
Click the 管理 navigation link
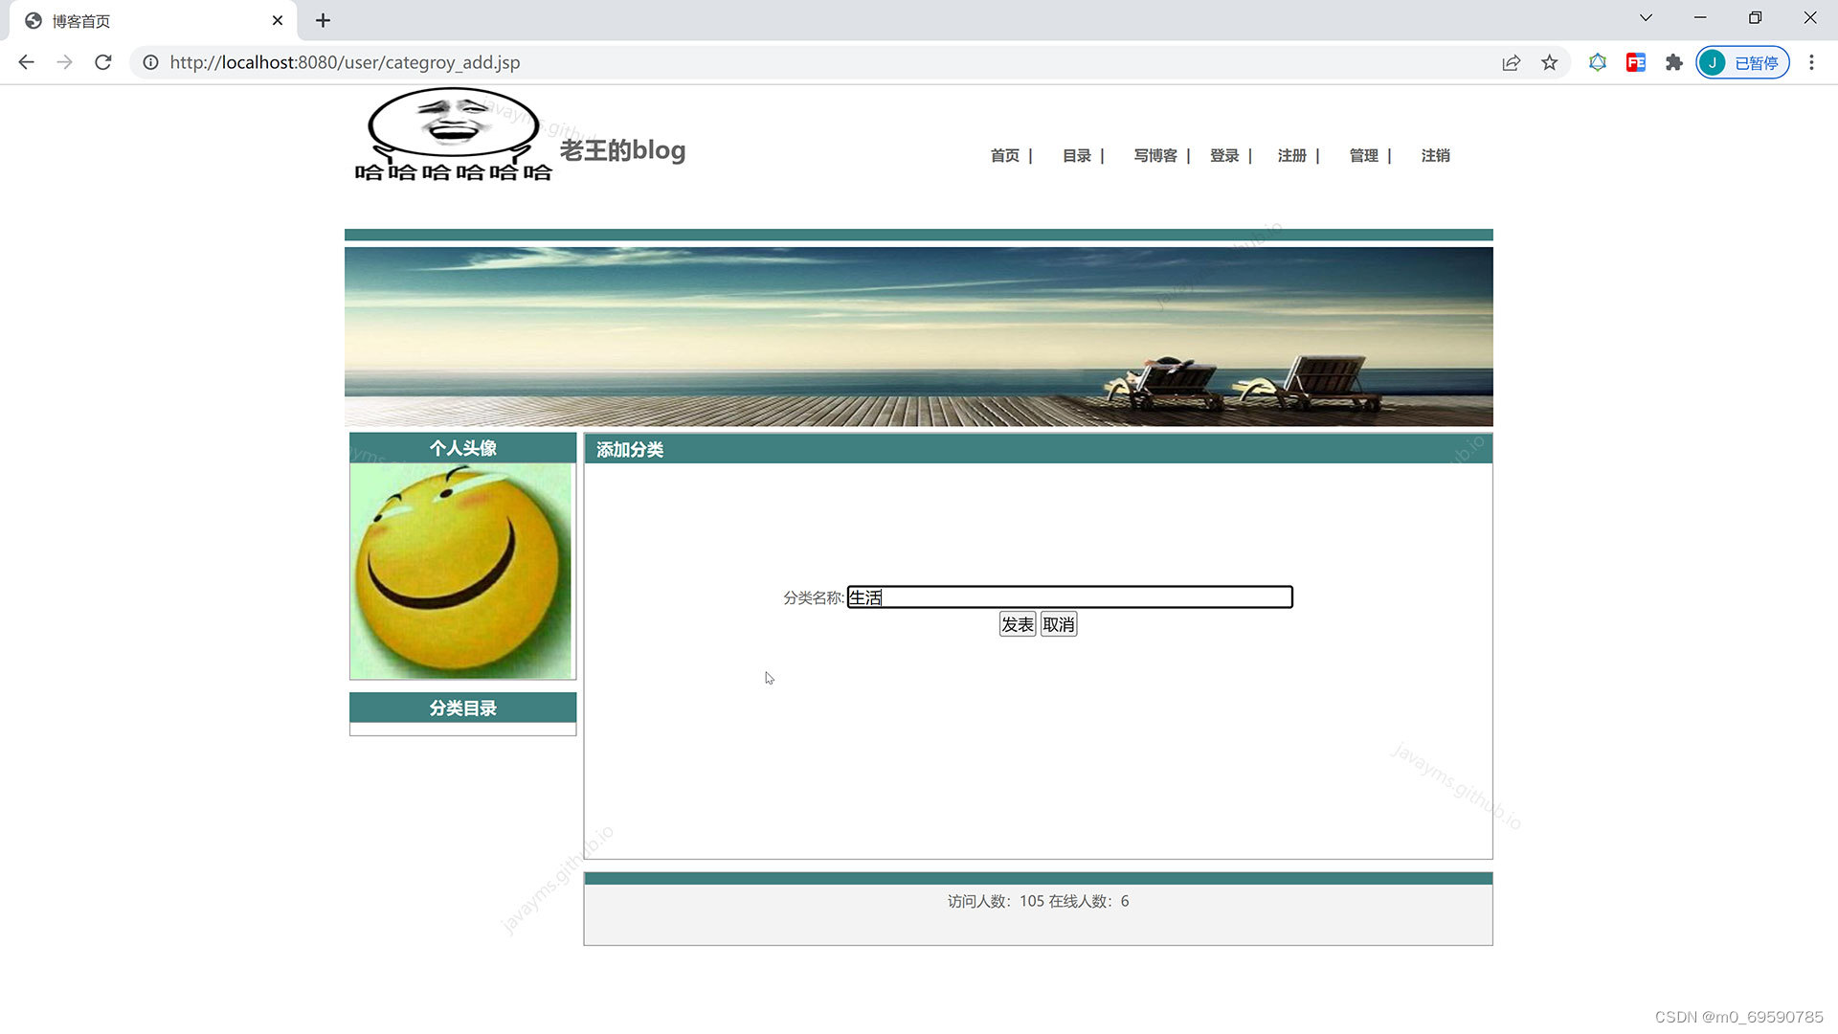1363,155
